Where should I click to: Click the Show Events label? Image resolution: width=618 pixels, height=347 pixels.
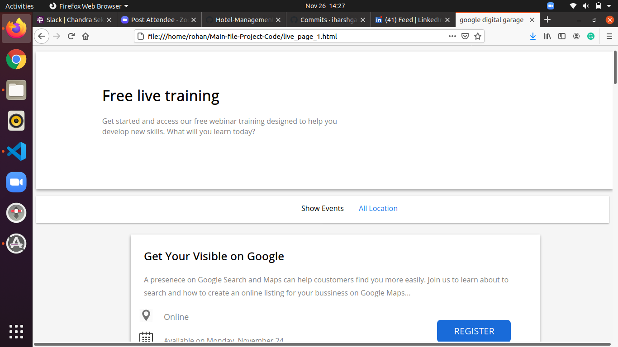[x=323, y=208]
